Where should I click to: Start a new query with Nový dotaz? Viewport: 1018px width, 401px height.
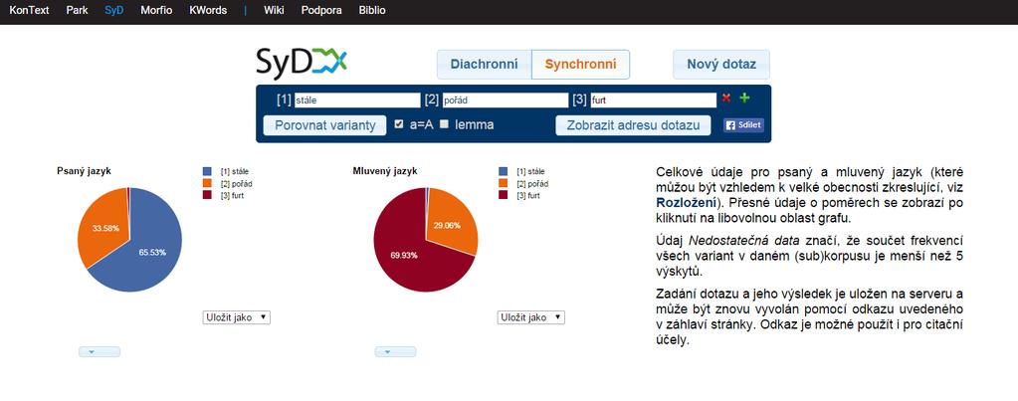pos(721,65)
